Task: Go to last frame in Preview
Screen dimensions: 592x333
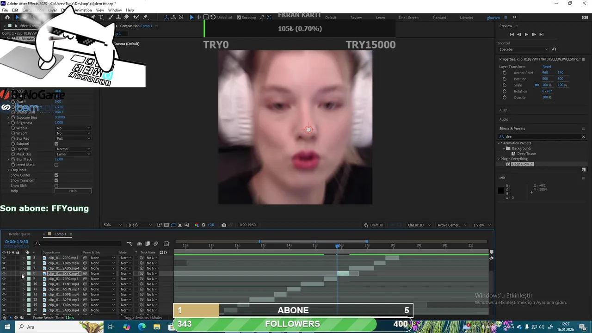Action: [541, 34]
